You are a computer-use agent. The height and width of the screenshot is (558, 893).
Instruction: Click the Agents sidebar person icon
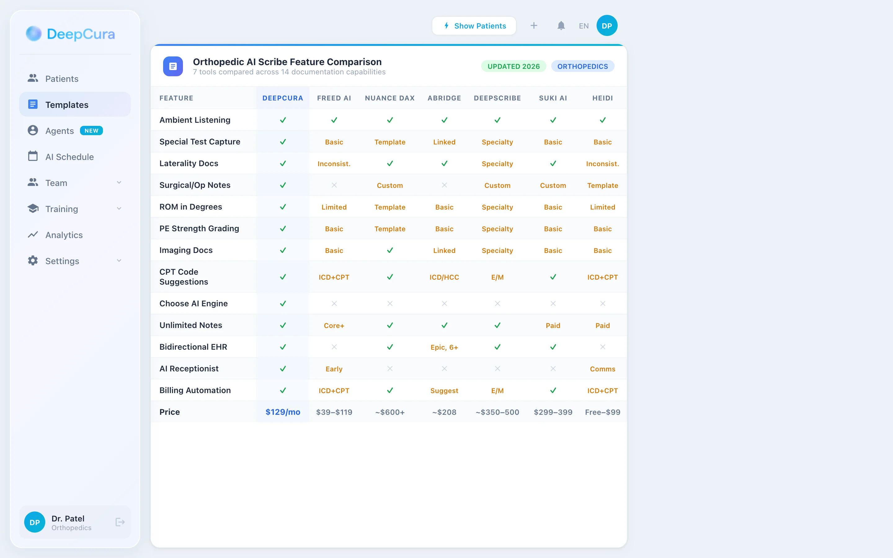(x=33, y=130)
